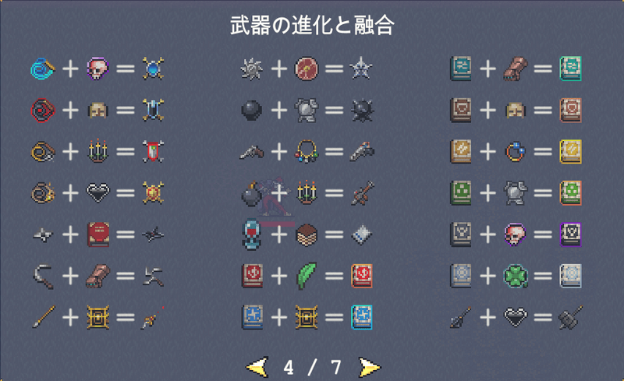Click the round red wooden shield icon

(307, 69)
